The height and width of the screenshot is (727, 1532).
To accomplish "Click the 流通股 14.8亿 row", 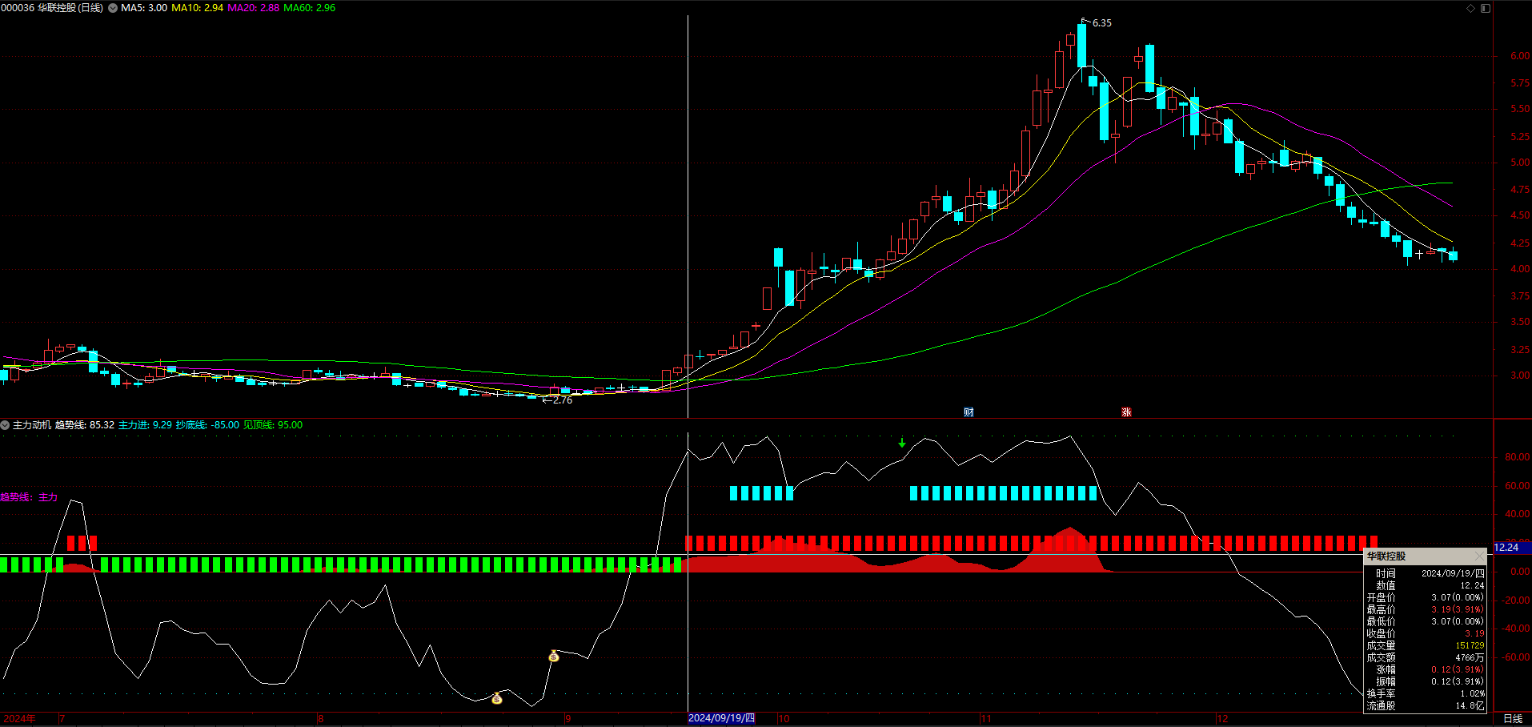I will coord(1425,705).
